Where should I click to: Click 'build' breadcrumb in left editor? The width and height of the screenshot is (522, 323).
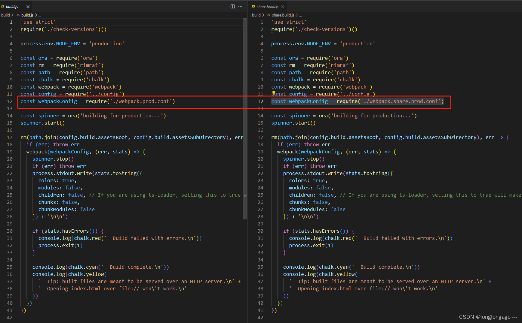5,15
